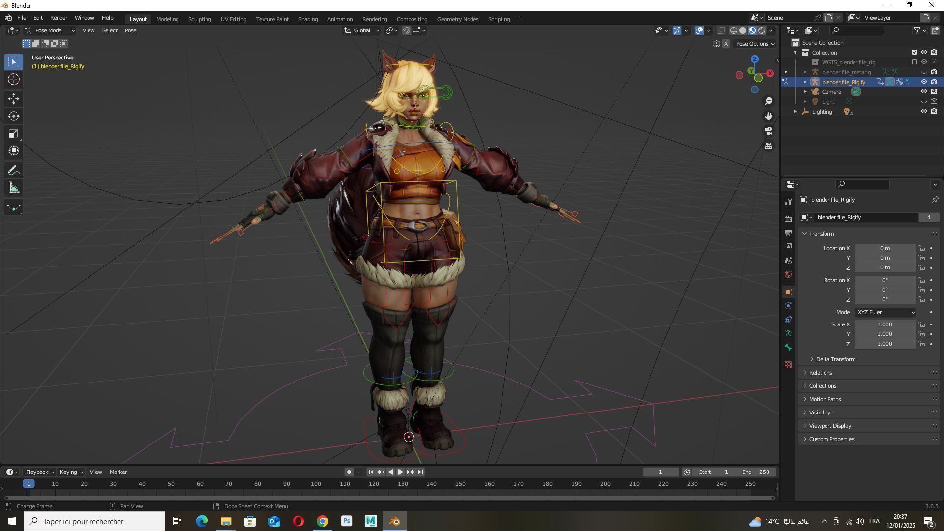Open the timeline Marker menu
This screenshot has width=944, height=531.
[118, 472]
